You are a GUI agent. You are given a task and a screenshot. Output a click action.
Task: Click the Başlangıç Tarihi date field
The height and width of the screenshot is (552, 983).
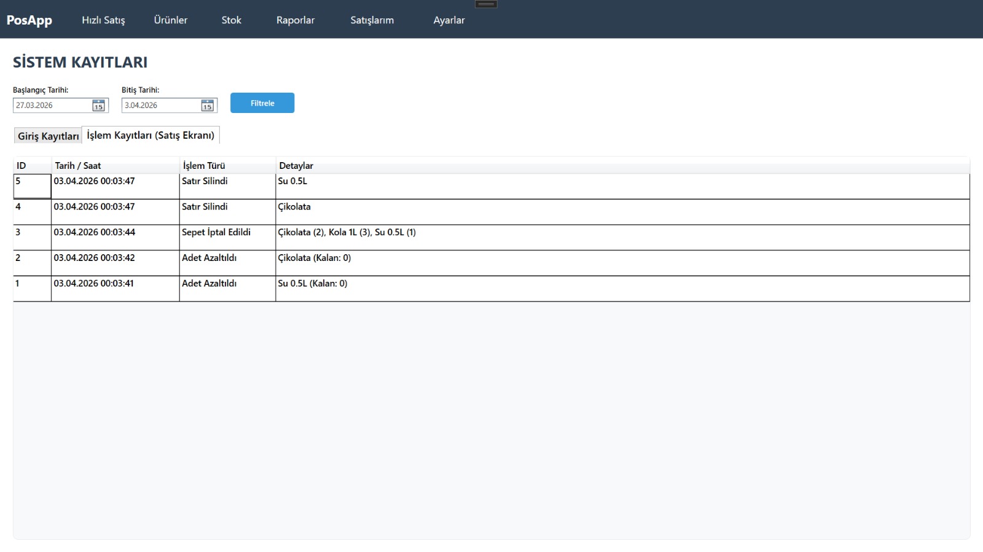[x=52, y=106]
